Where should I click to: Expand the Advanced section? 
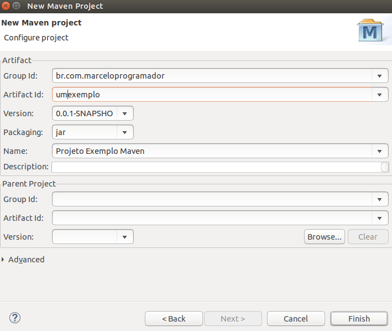click(x=4, y=260)
